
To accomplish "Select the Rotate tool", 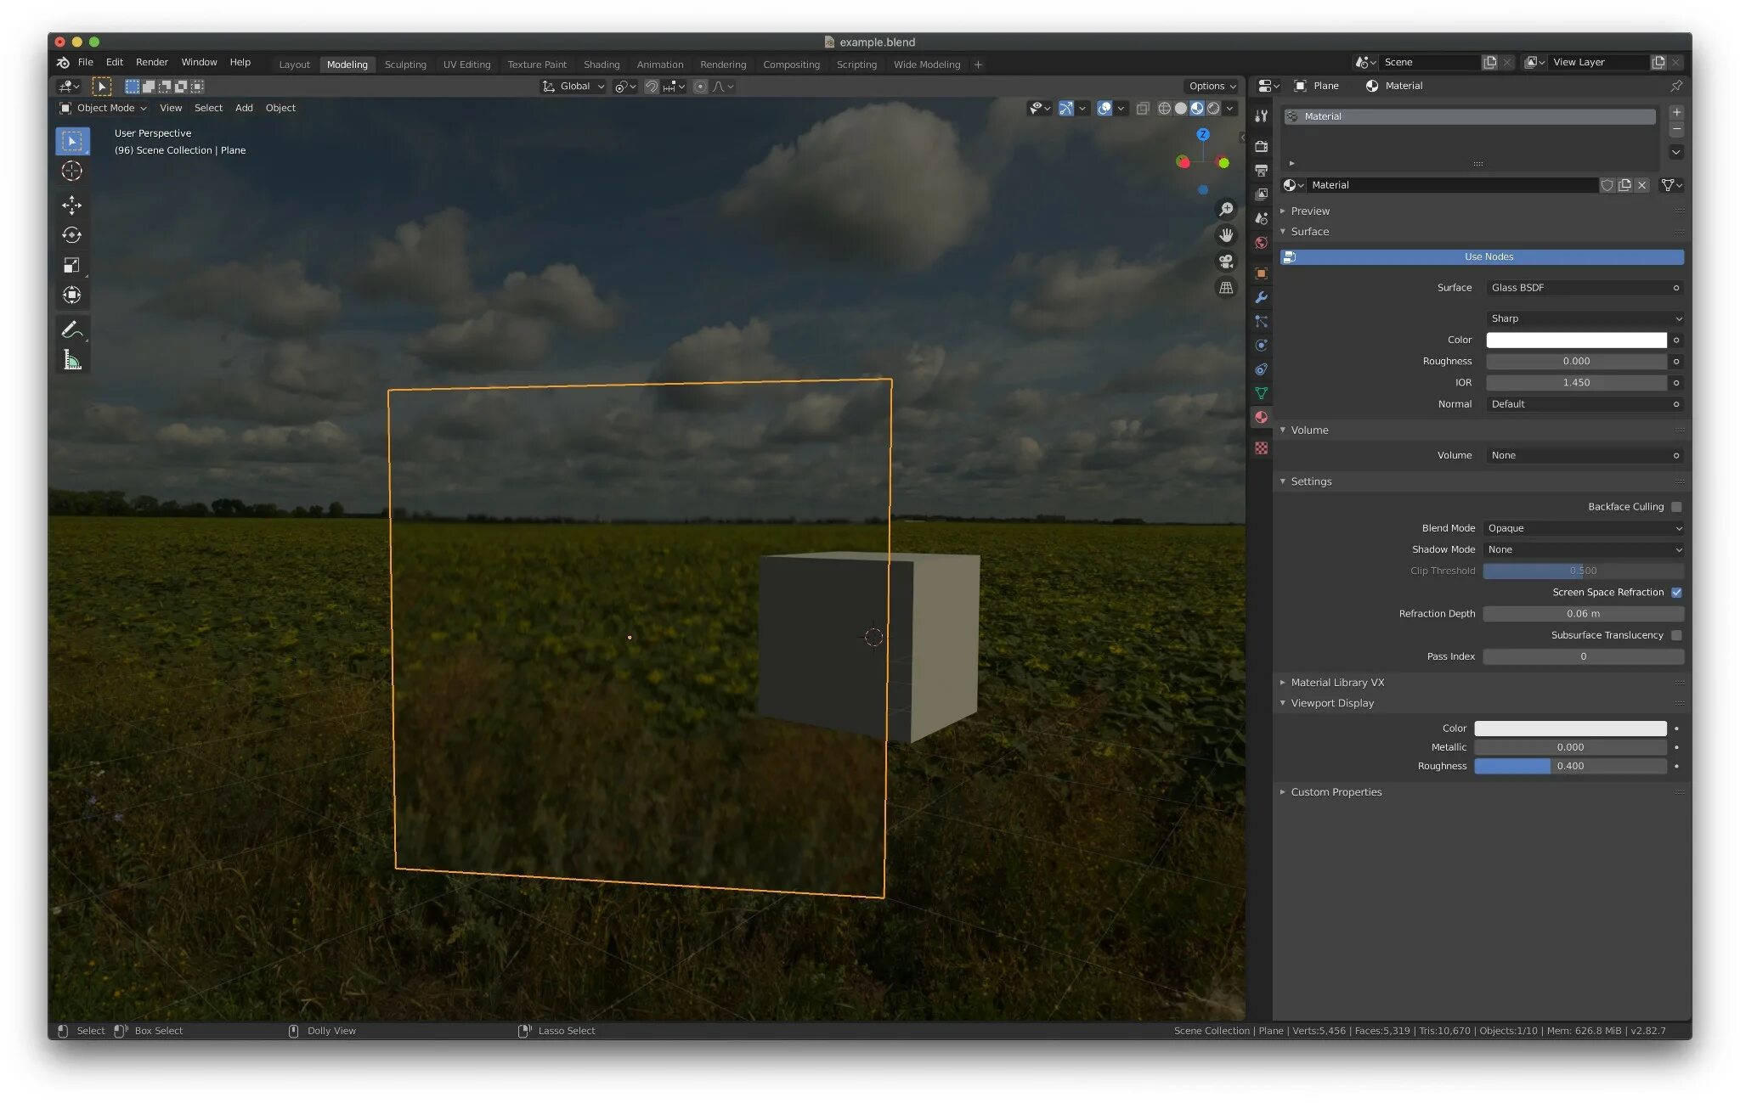I will click(x=72, y=235).
